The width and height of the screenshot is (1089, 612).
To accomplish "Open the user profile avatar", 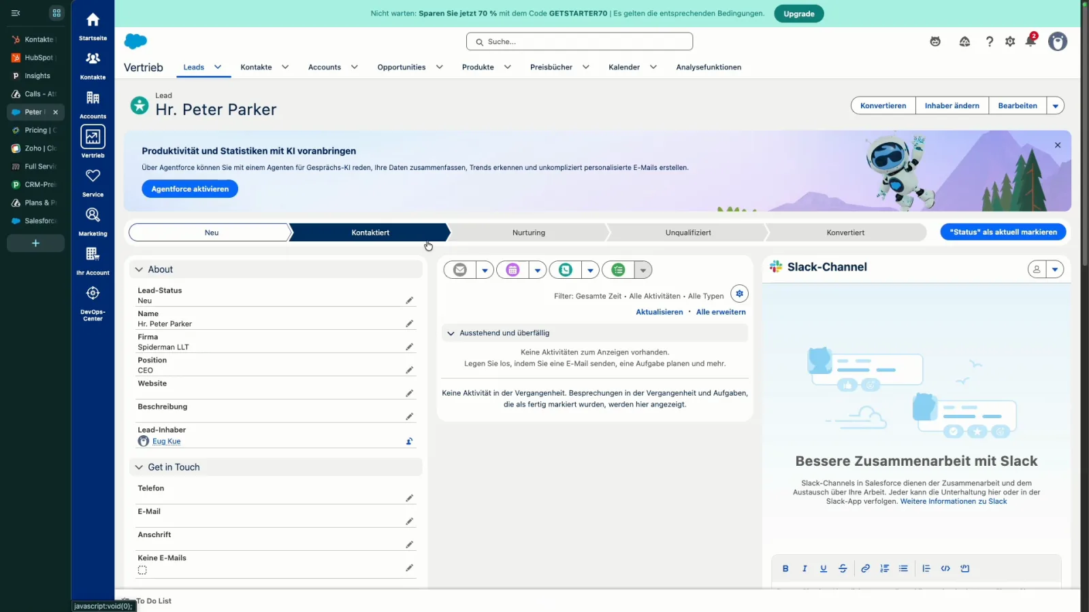I will (x=1058, y=41).
